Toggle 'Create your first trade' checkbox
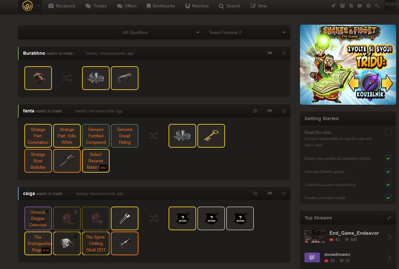This screenshot has height=269, width=399. coord(388,198)
